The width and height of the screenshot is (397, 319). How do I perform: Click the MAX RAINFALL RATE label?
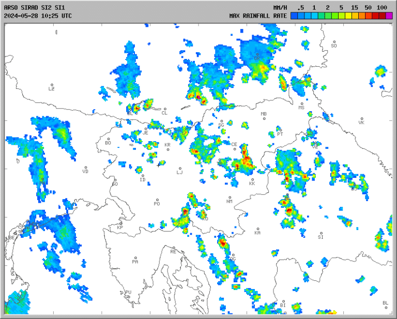coord(257,16)
